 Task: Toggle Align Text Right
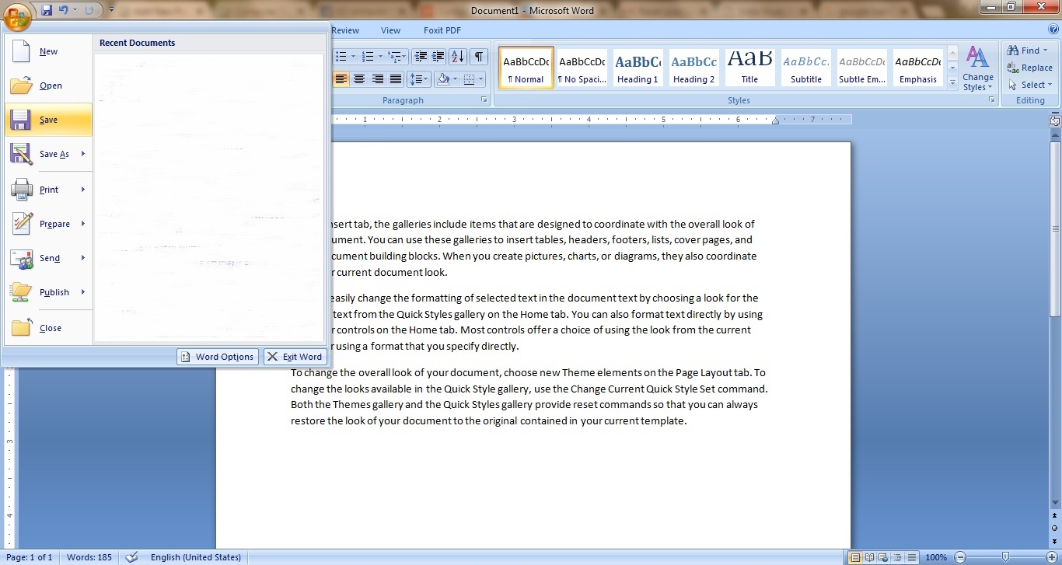click(378, 79)
